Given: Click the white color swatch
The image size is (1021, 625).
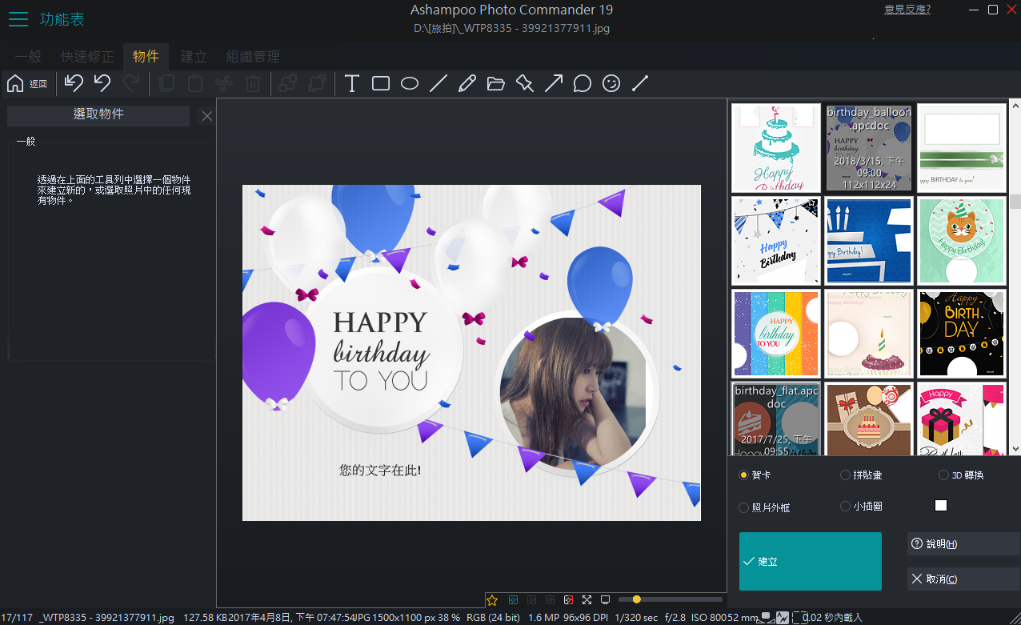Looking at the screenshot, I should tap(941, 505).
